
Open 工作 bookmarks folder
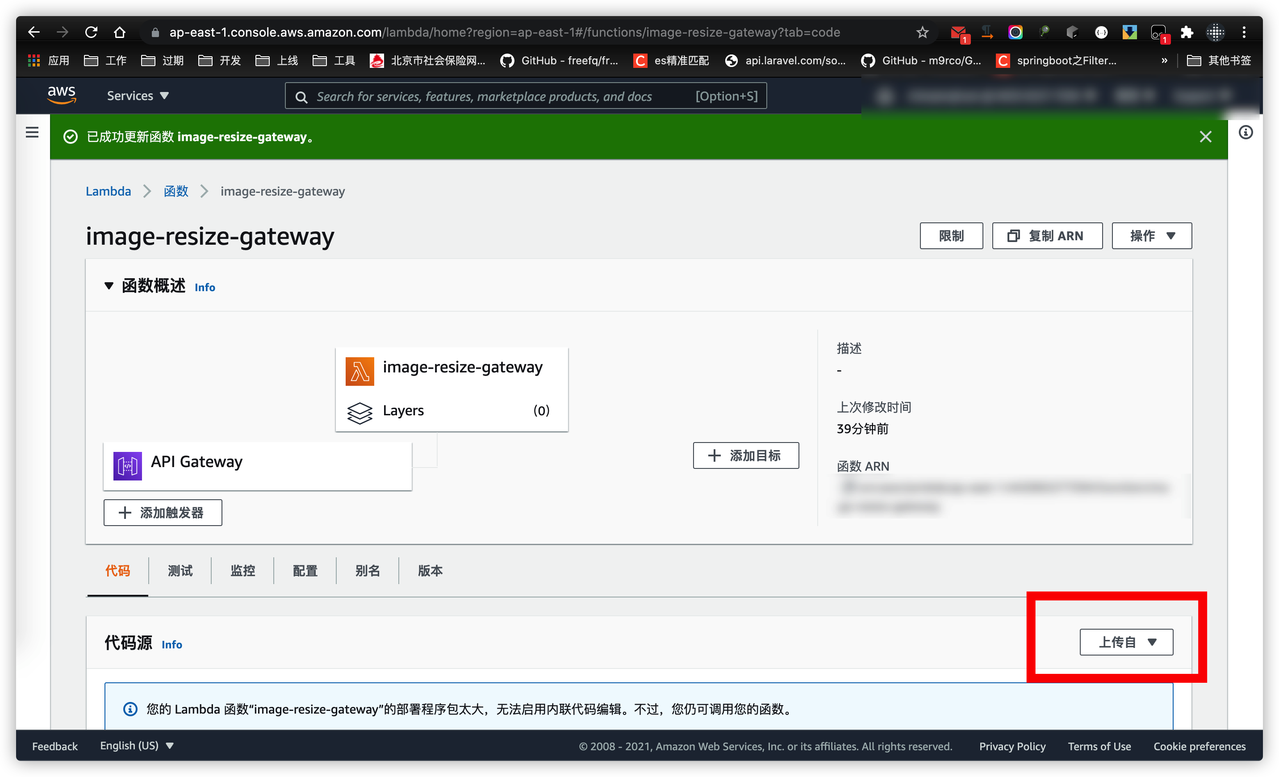105,61
